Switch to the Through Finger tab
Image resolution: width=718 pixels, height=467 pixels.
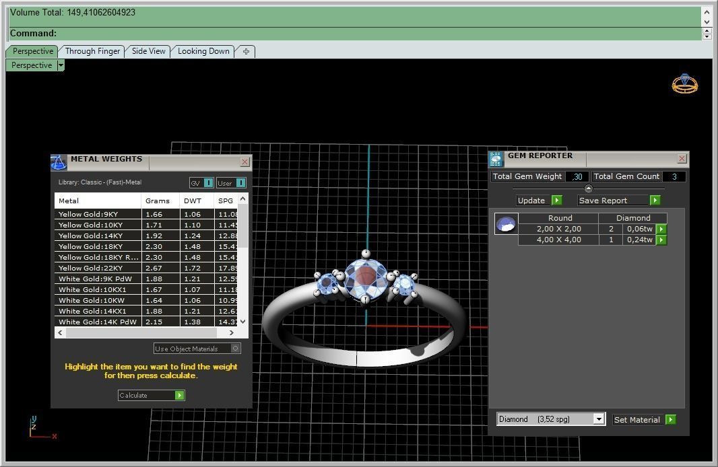coord(92,51)
